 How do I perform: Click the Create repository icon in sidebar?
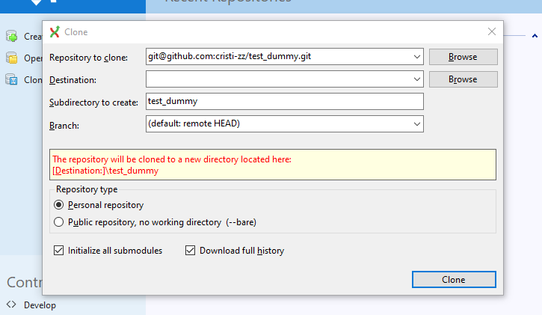click(x=11, y=36)
